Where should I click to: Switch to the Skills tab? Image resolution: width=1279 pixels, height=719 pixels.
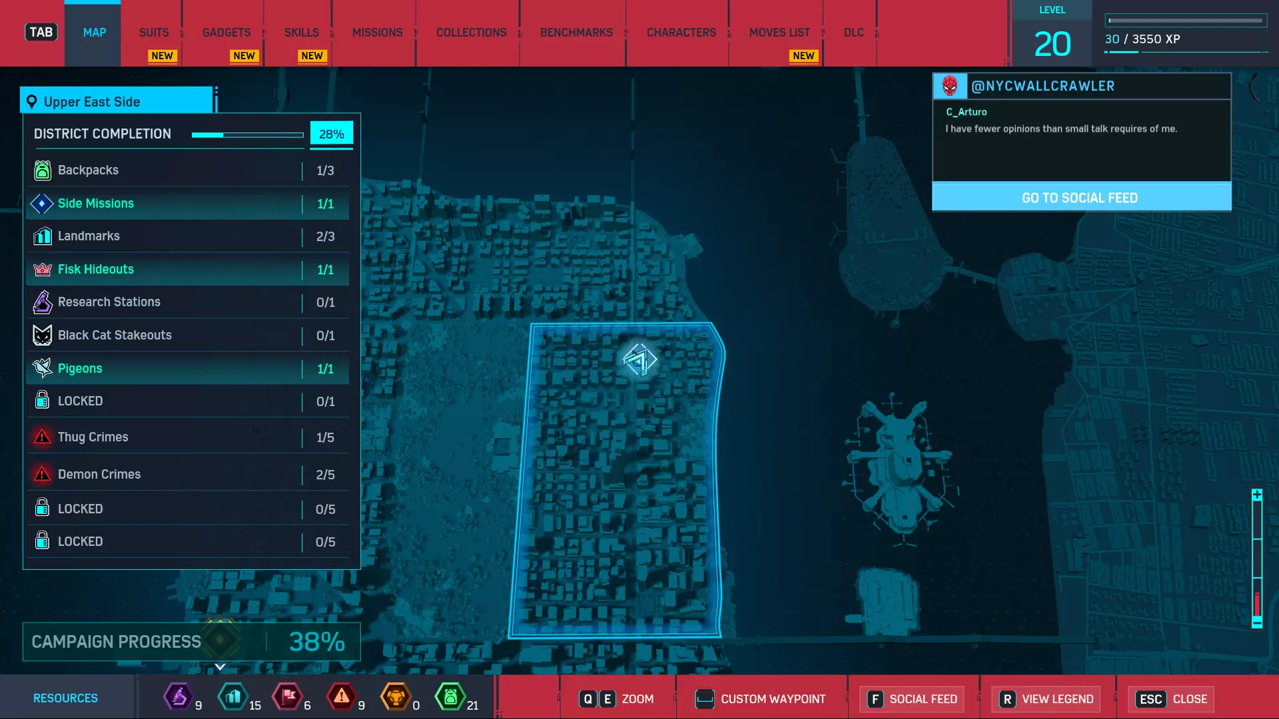(x=301, y=33)
